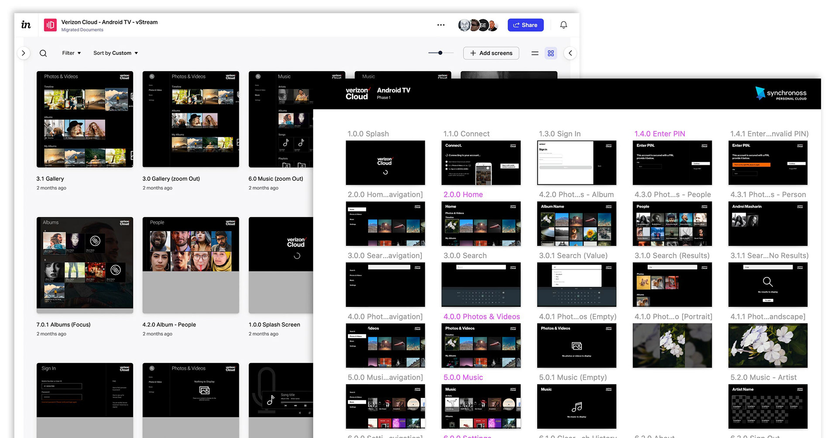The image size is (838, 438).
Task: Open the notifications bell
Action: coord(563,25)
